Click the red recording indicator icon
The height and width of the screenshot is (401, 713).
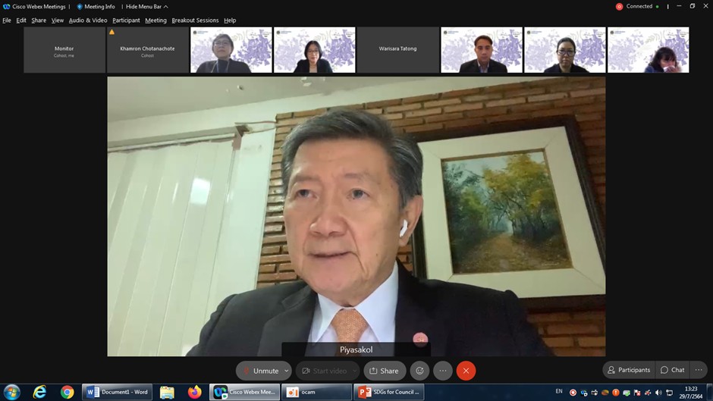pos(619,7)
